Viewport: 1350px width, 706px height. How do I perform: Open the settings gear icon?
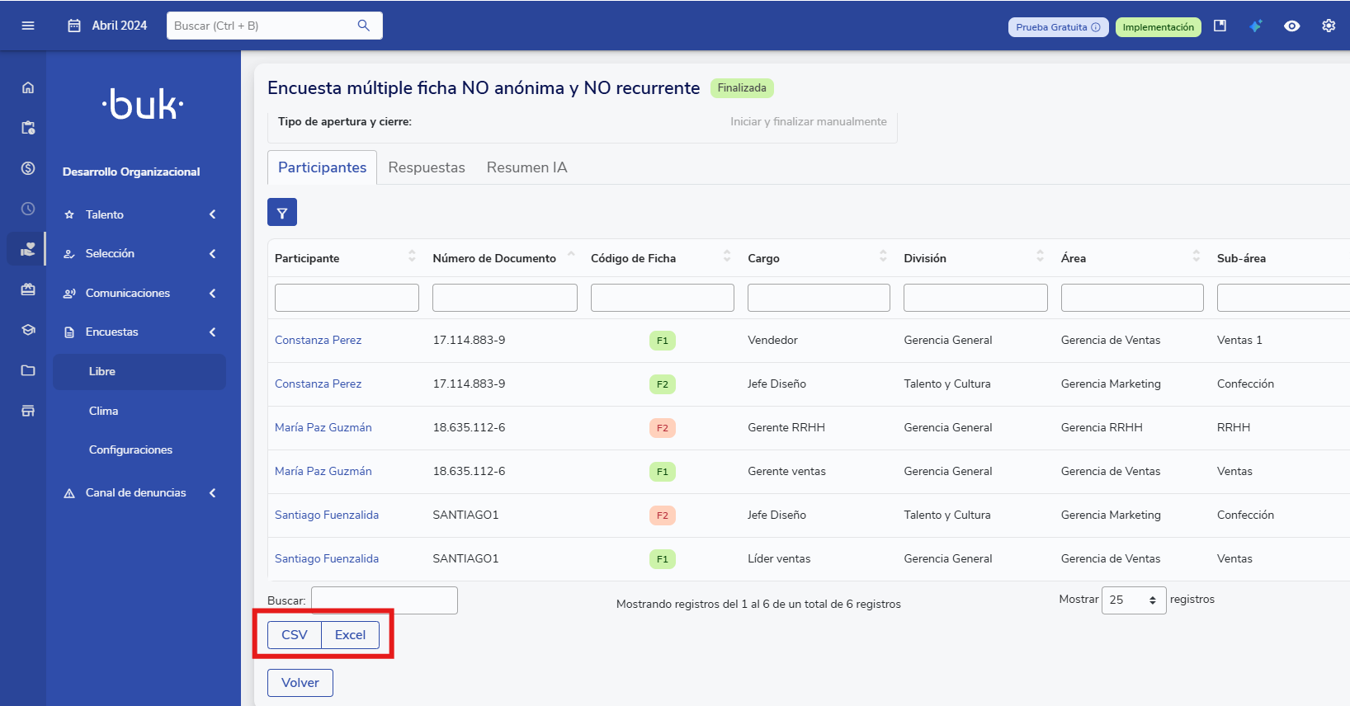click(1328, 26)
